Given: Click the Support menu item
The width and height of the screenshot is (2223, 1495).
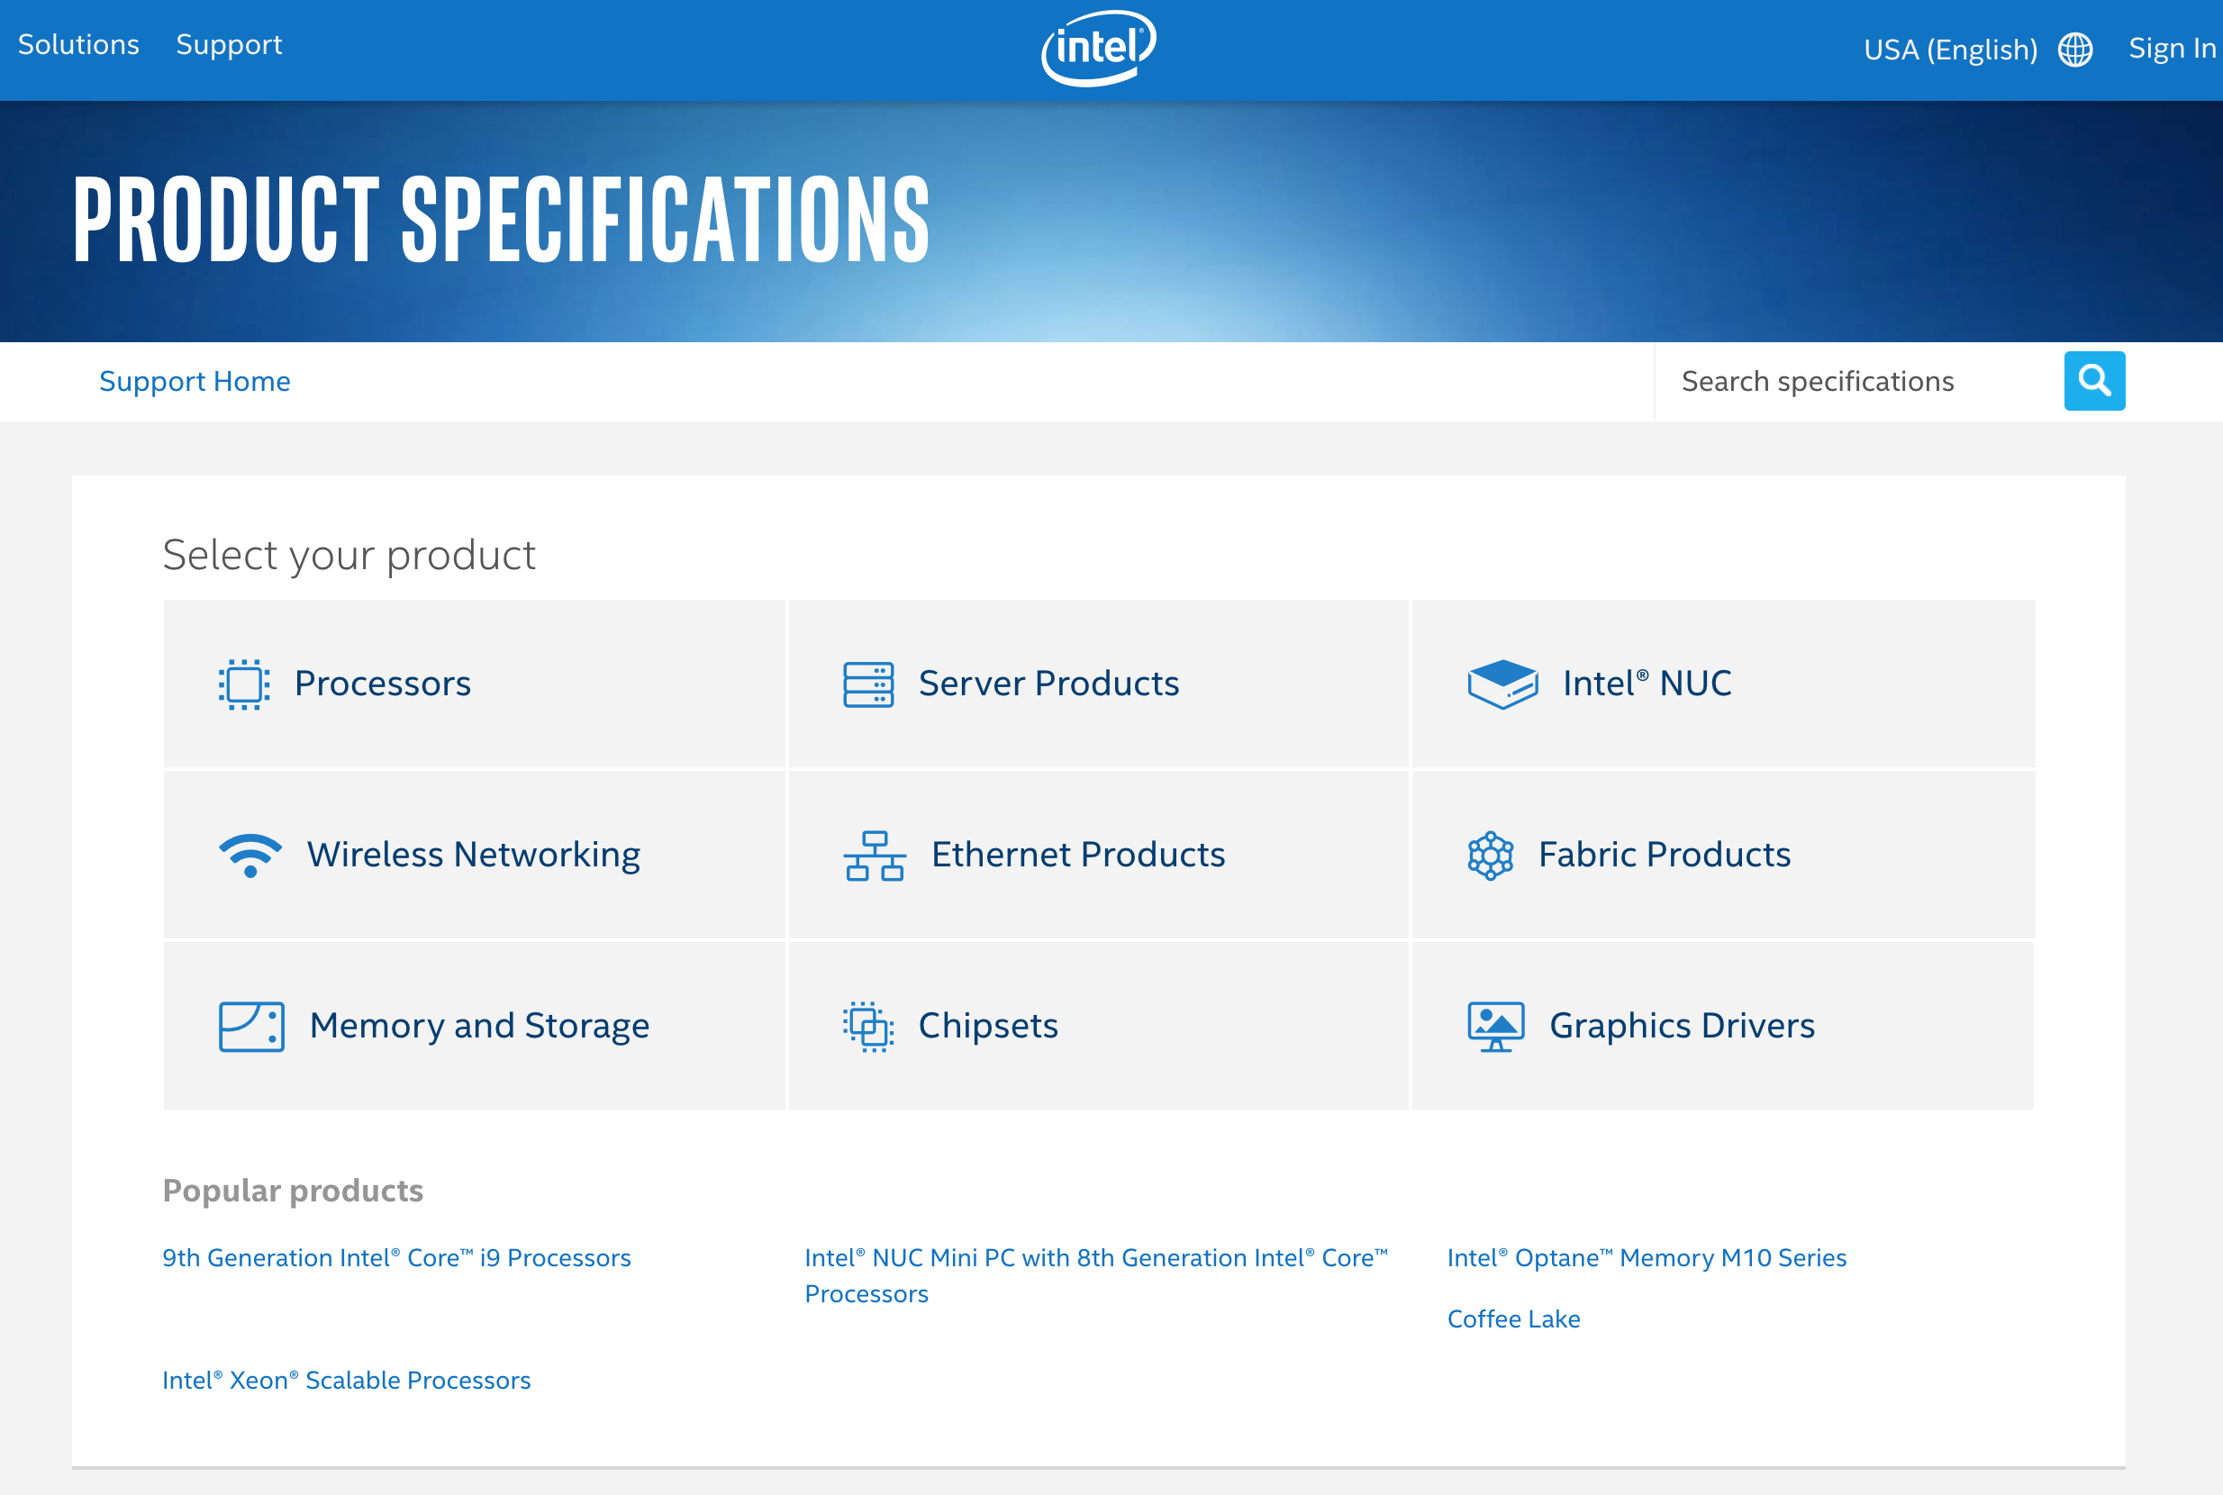Looking at the screenshot, I should click(x=229, y=45).
